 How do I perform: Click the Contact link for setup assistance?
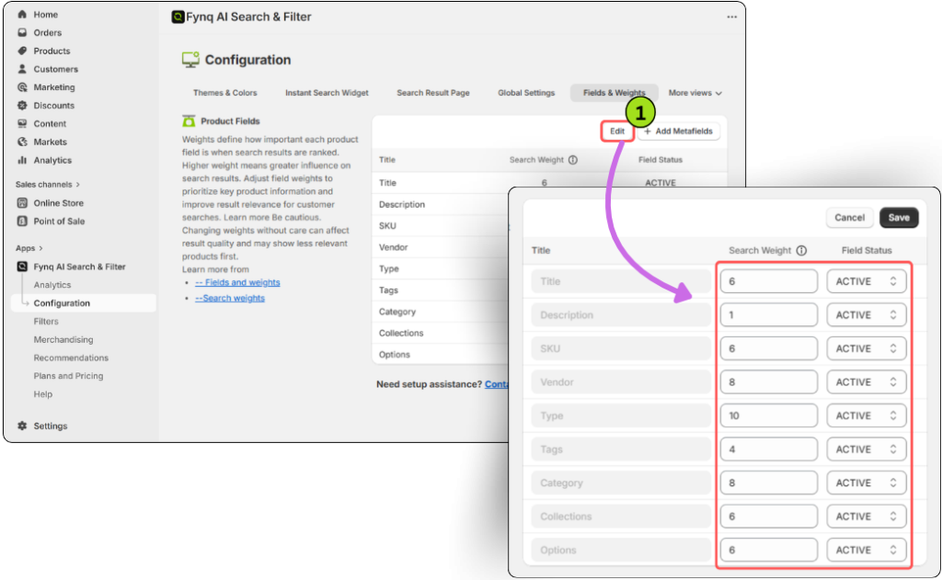tap(496, 384)
